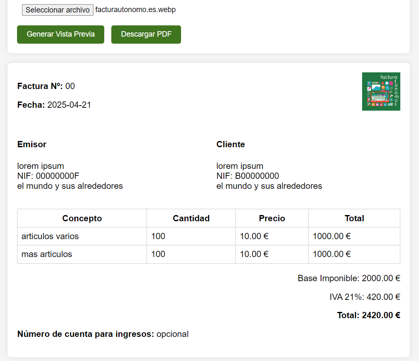Click the 'Cliente' section heading
This screenshot has height=361, width=419.
pyautogui.click(x=231, y=144)
